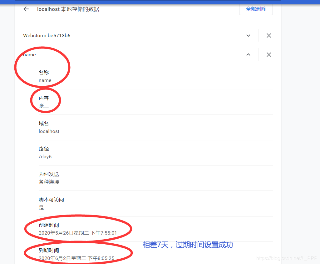The width and height of the screenshot is (320, 264).
Task: Select the cookie name value 'name'
Action: click(44, 80)
